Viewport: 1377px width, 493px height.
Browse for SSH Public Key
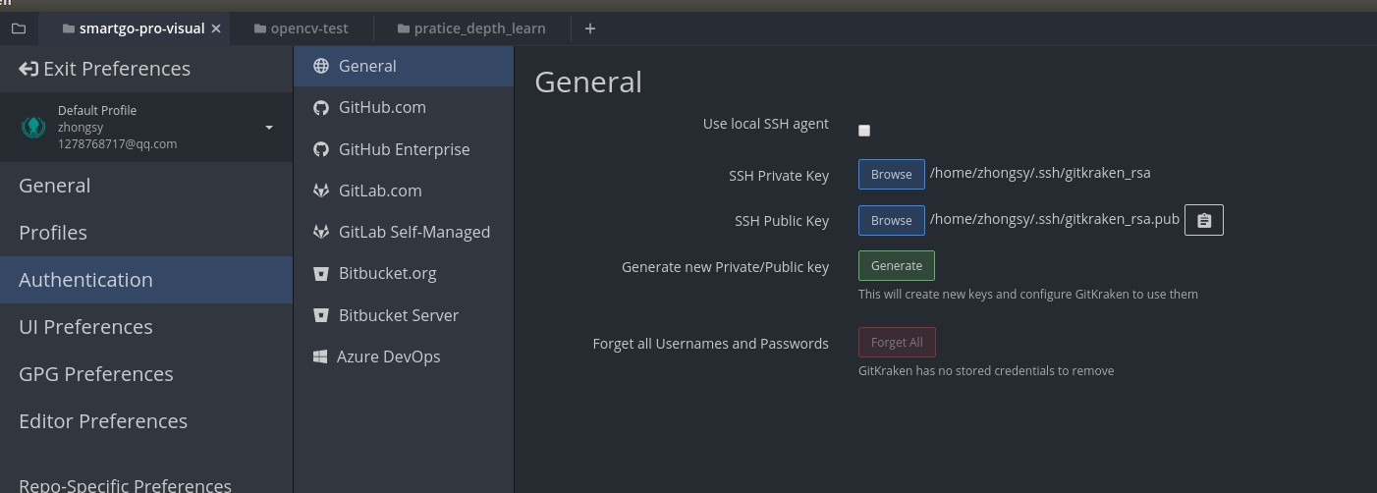click(892, 221)
